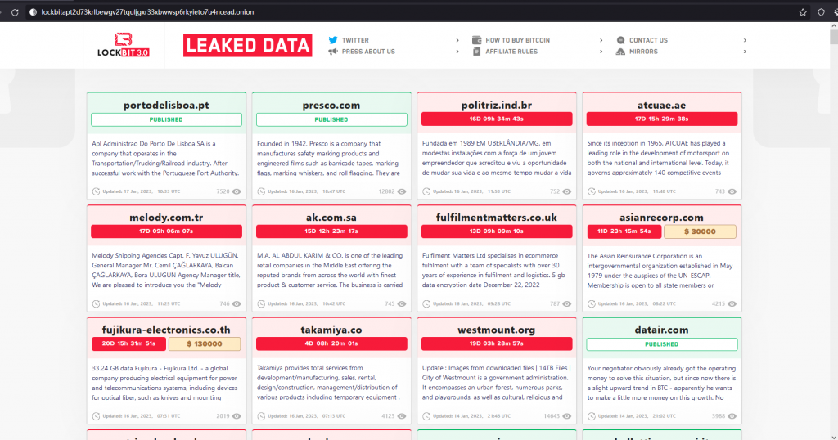Click the $ 130000 price tag on fujikura-electronics card
Image resolution: width=838 pixels, height=440 pixels.
click(x=205, y=343)
